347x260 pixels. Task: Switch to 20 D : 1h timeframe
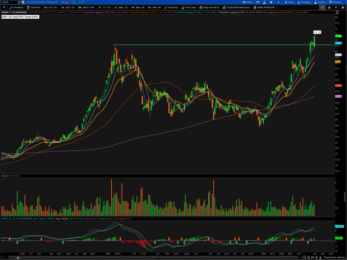click(x=68, y=7)
